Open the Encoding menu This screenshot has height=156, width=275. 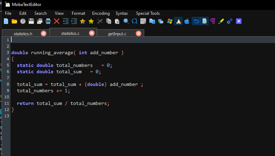[x=101, y=13]
